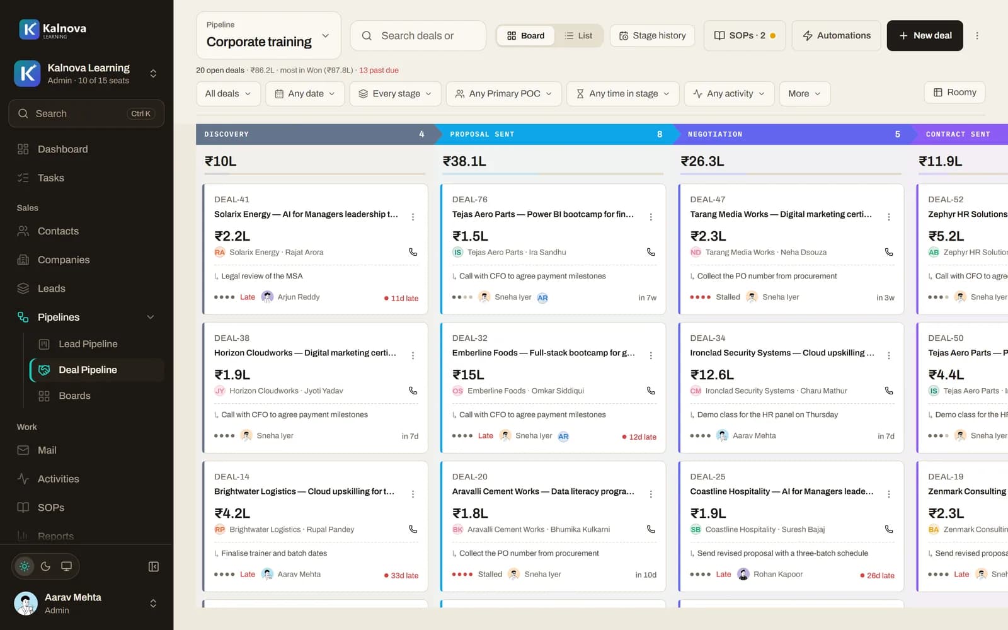The width and height of the screenshot is (1008, 630).
Task: Open the pipeline overflow menu beside New deal
Action: pos(977,36)
